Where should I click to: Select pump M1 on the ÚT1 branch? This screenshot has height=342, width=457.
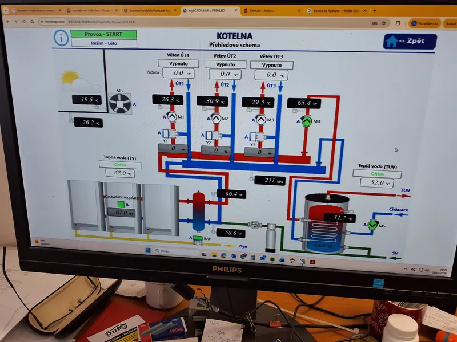tap(172, 117)
